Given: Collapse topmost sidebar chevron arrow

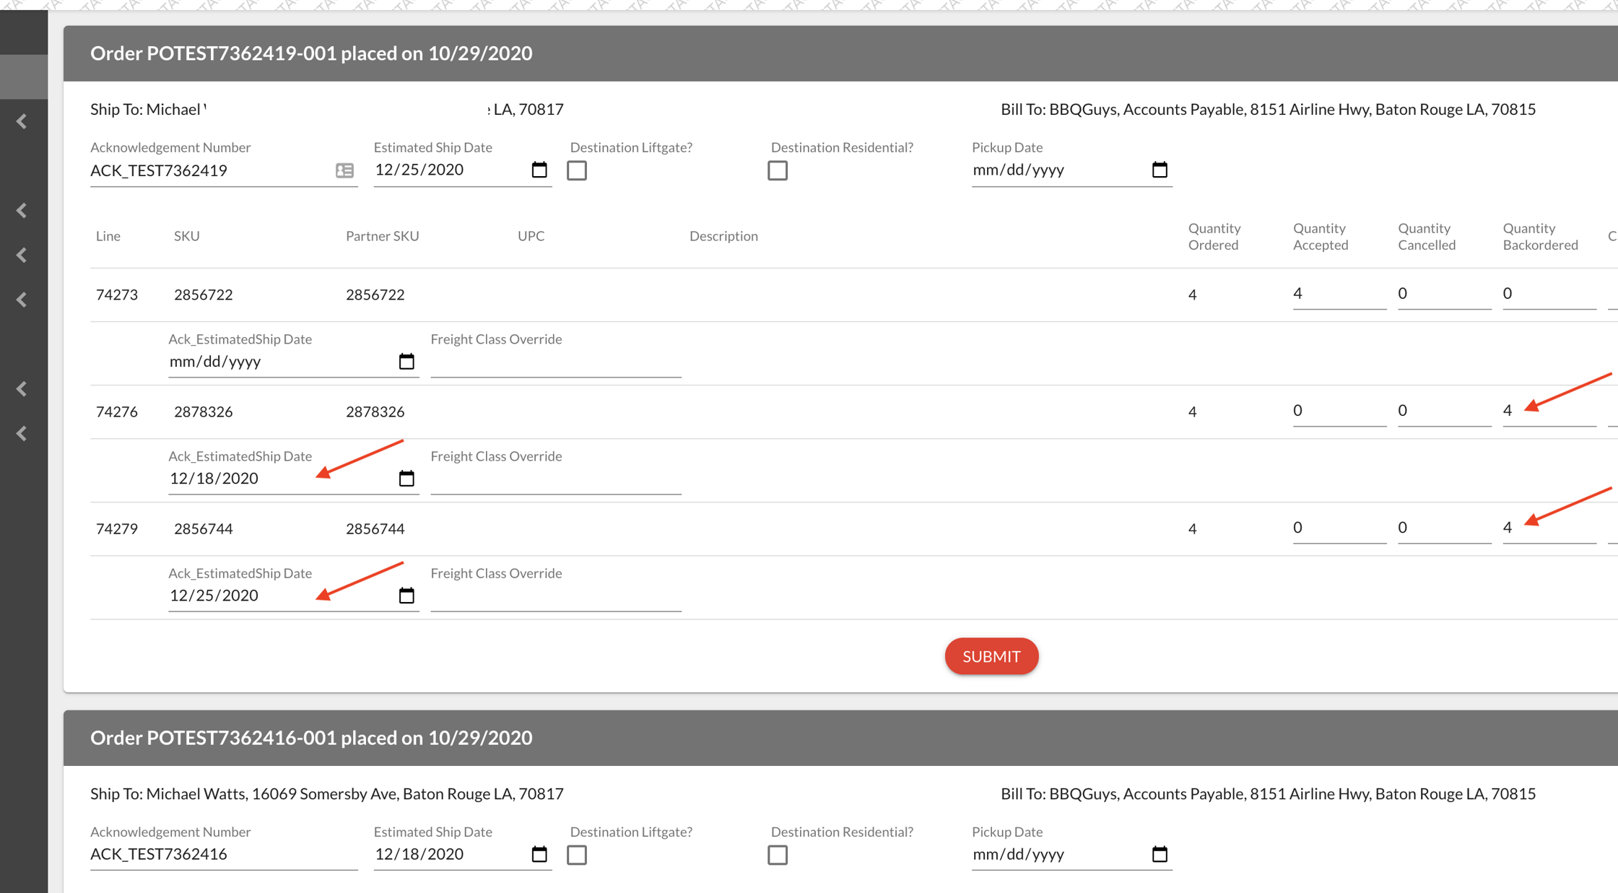Looking at the screenshot, I should (x=22, y=121).
